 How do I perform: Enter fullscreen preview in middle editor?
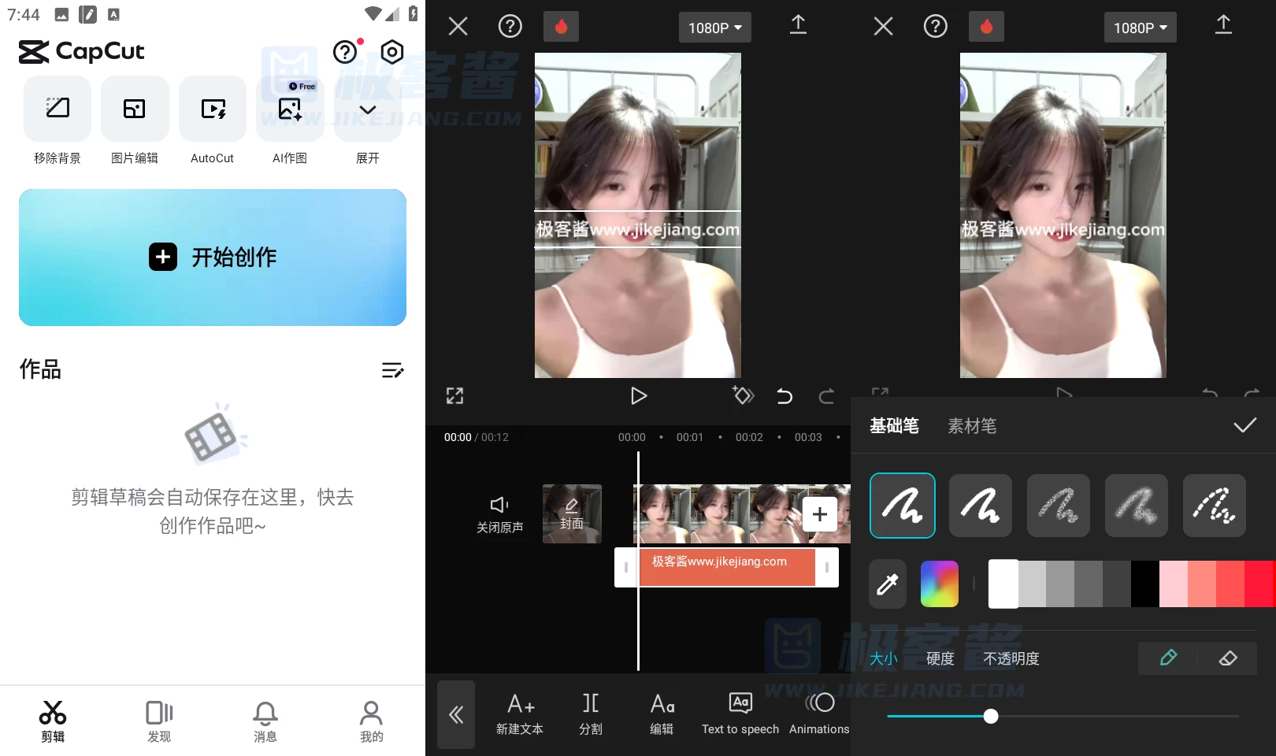click(x=455, y=395)
